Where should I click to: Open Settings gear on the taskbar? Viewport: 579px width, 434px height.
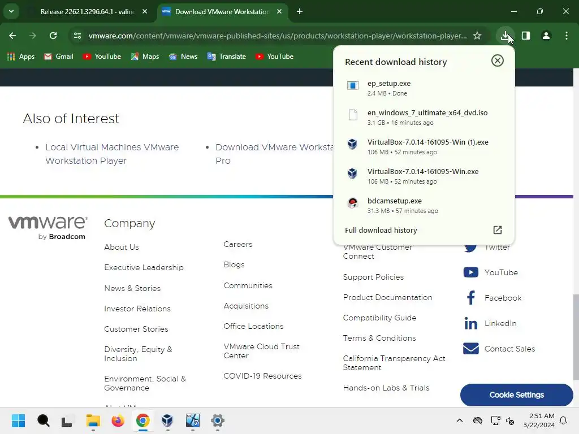pos(218,420)
